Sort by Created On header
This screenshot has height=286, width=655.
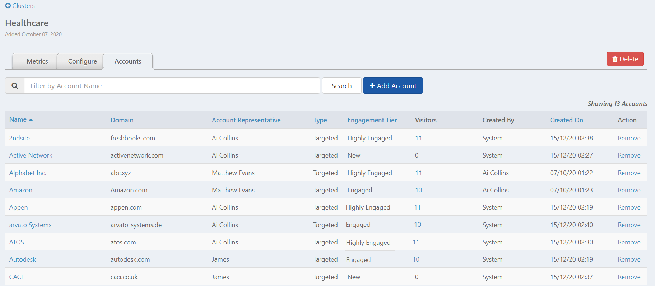coord(566,120)
